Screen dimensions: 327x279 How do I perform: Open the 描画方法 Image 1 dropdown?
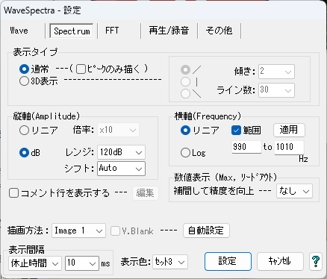pos(78,231)
